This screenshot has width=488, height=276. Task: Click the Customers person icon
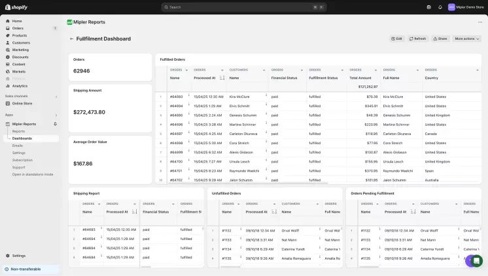[8, 43]
